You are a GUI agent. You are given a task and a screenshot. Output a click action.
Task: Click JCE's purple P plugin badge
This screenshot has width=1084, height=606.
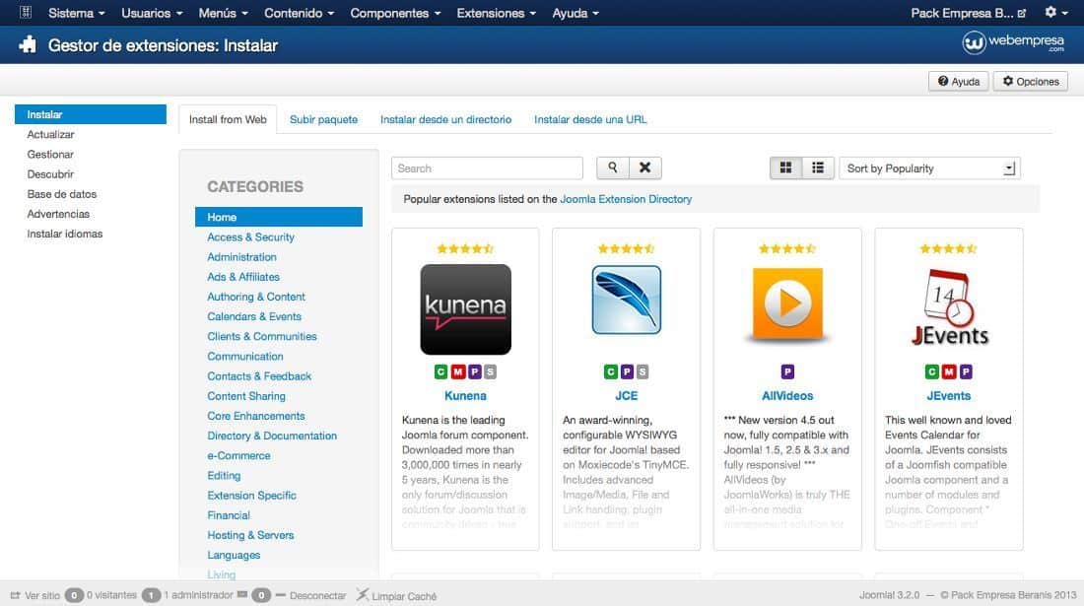coord(627,371)
